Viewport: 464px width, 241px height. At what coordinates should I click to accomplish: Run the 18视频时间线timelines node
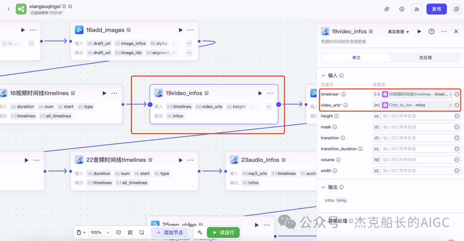104,93
